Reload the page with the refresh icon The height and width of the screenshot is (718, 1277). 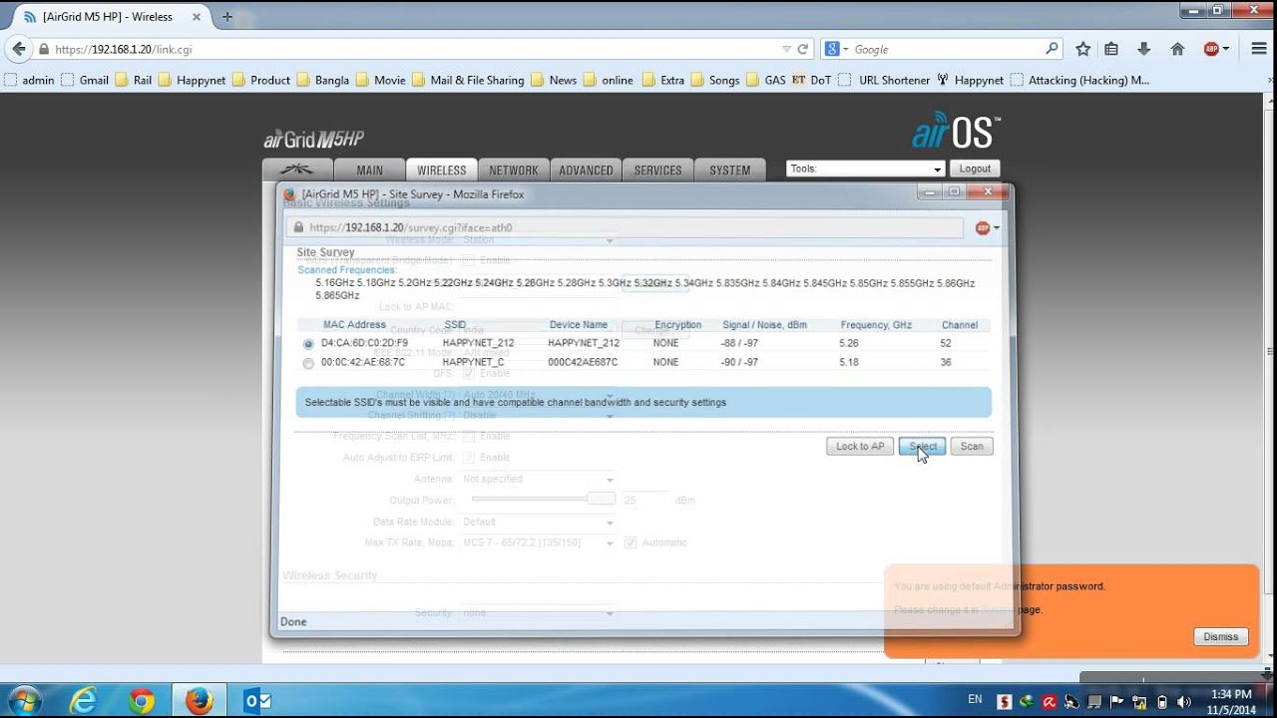802,49
